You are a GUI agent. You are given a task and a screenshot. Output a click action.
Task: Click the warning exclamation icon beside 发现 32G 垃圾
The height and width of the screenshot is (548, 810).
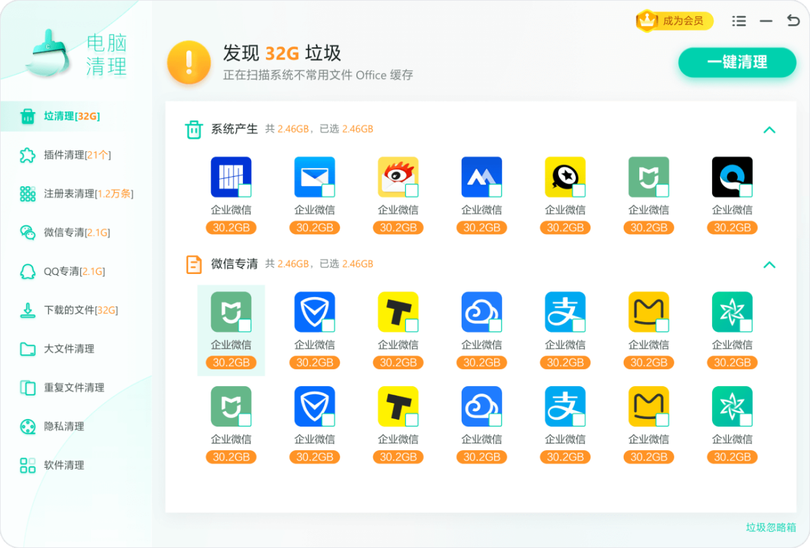click(x=188, y=61)
